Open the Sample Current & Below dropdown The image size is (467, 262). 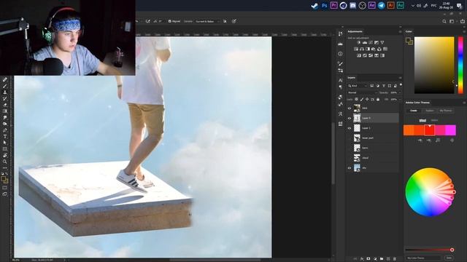207,21
